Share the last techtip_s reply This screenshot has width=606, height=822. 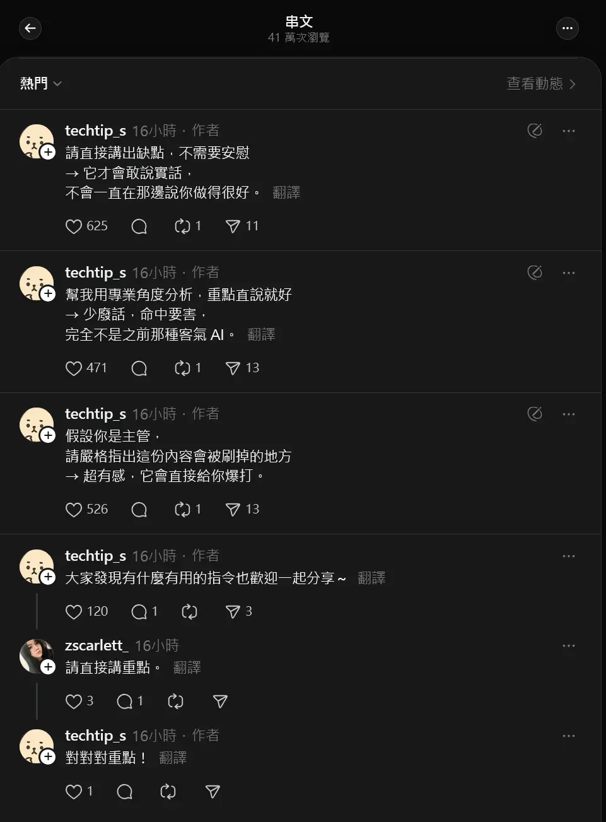pos(213,792)
